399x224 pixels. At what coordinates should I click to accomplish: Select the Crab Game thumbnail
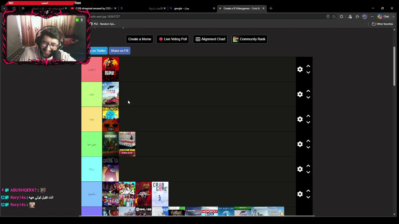tap(160, 194)
